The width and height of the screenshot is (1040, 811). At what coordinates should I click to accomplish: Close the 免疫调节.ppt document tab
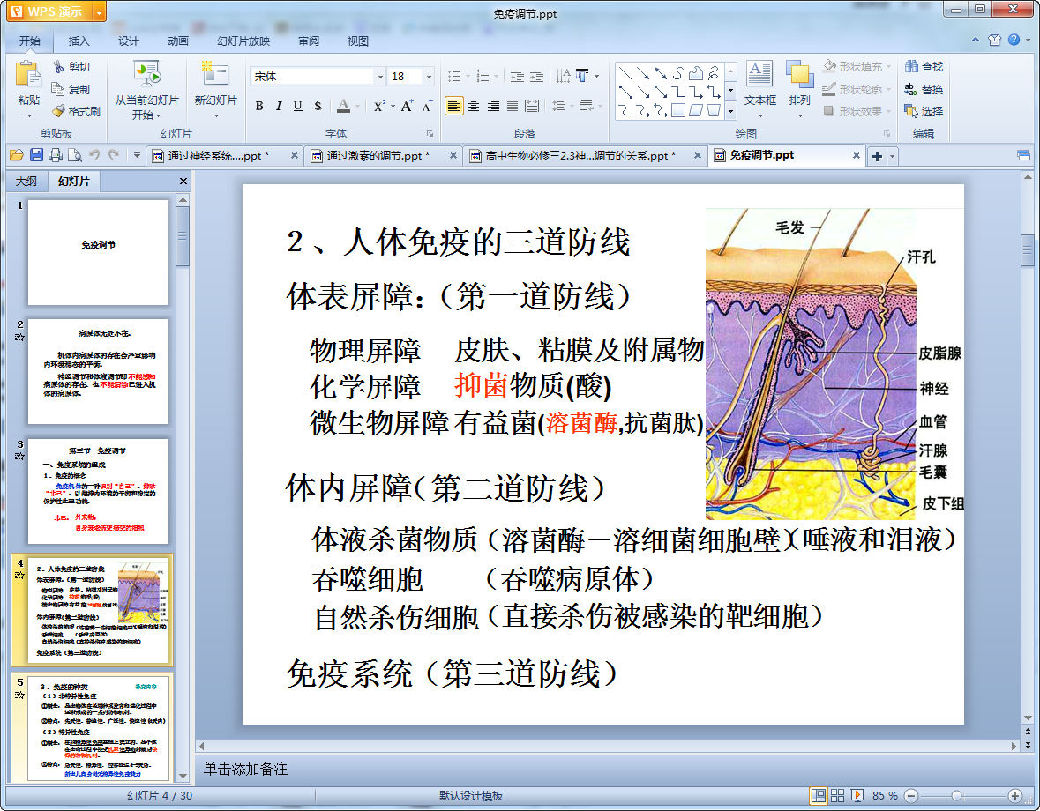click(x=857, y=155)
